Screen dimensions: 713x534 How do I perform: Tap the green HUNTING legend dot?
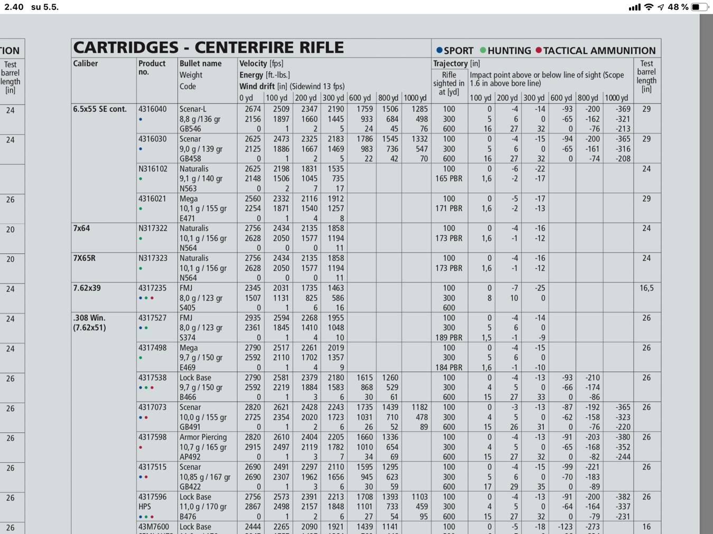tap(483, 50)
